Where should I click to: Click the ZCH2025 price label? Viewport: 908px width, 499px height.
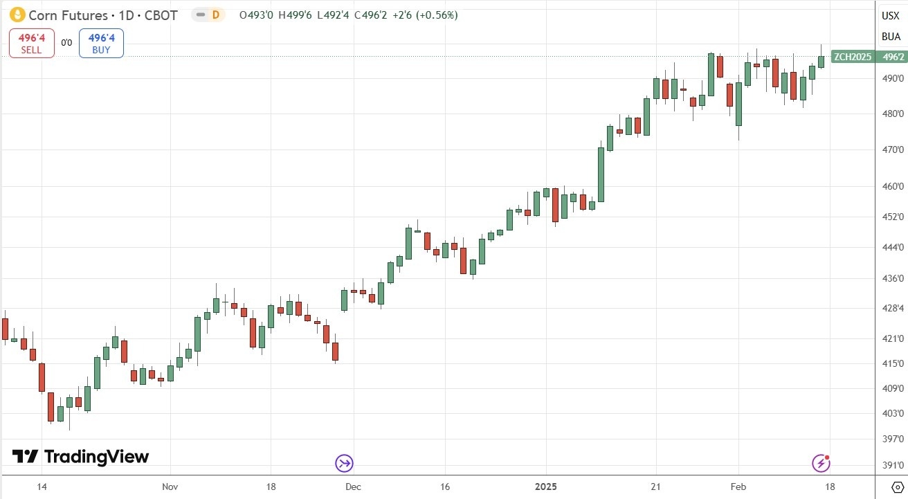click(852, 57)
